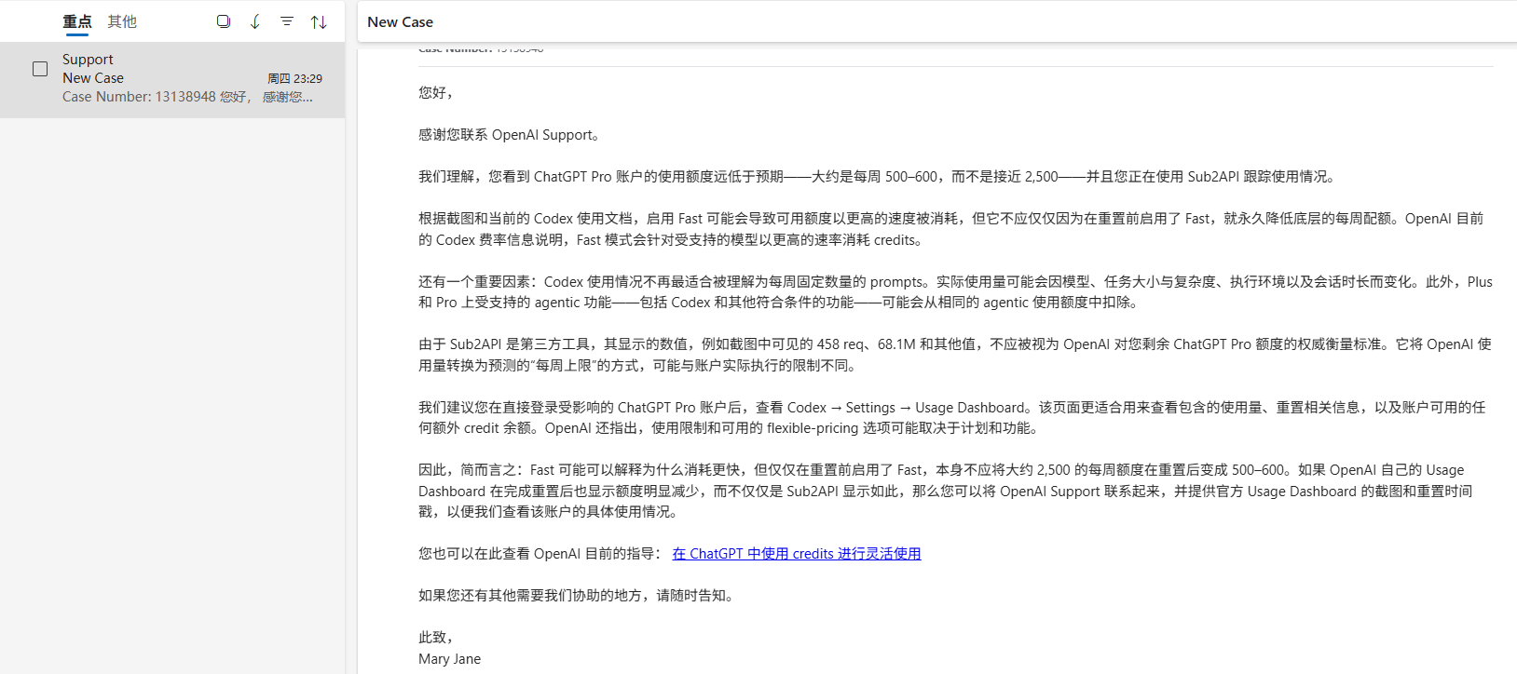
Task: Click the sender name Support in the list
Action: [x=88, y=60]
